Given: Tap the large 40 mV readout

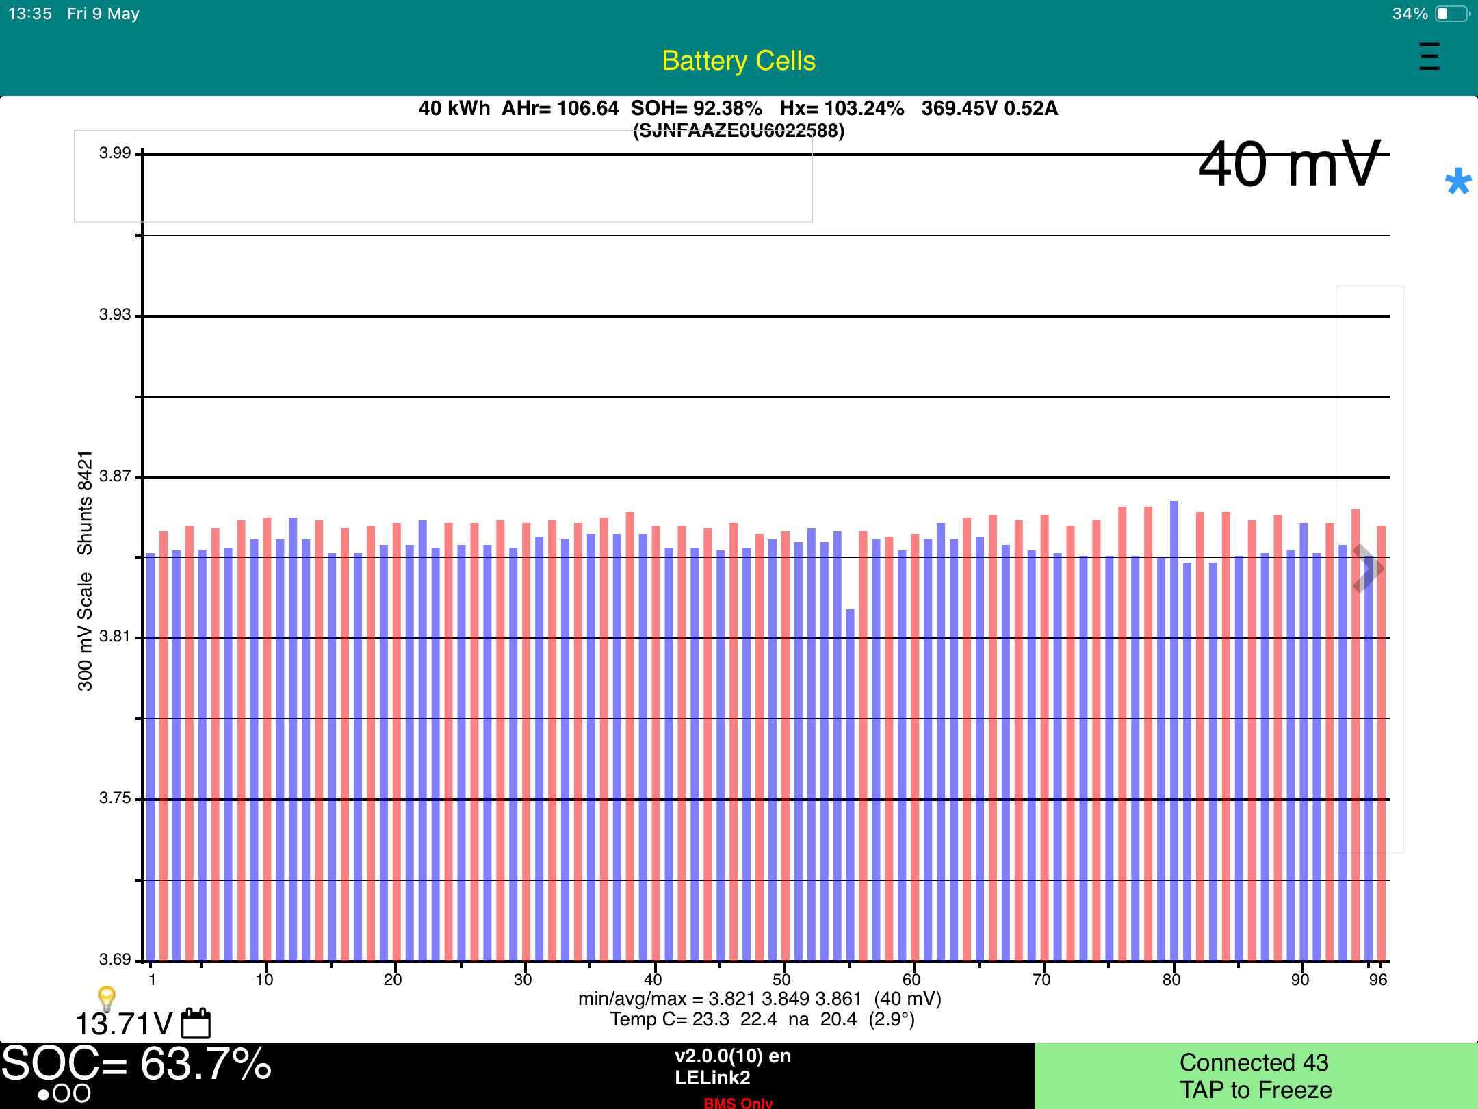Looking at the screenshot, I should tap(1289, 164).
